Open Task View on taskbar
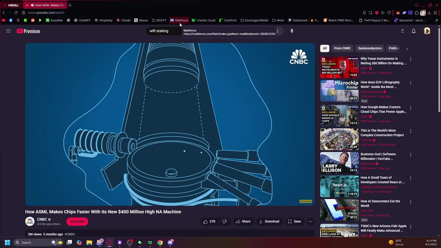 tap(69, 242)
